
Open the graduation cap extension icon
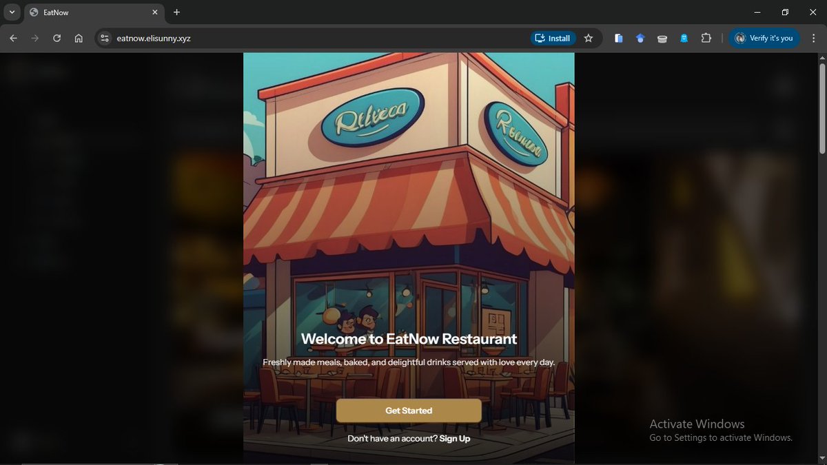point(640,39)
